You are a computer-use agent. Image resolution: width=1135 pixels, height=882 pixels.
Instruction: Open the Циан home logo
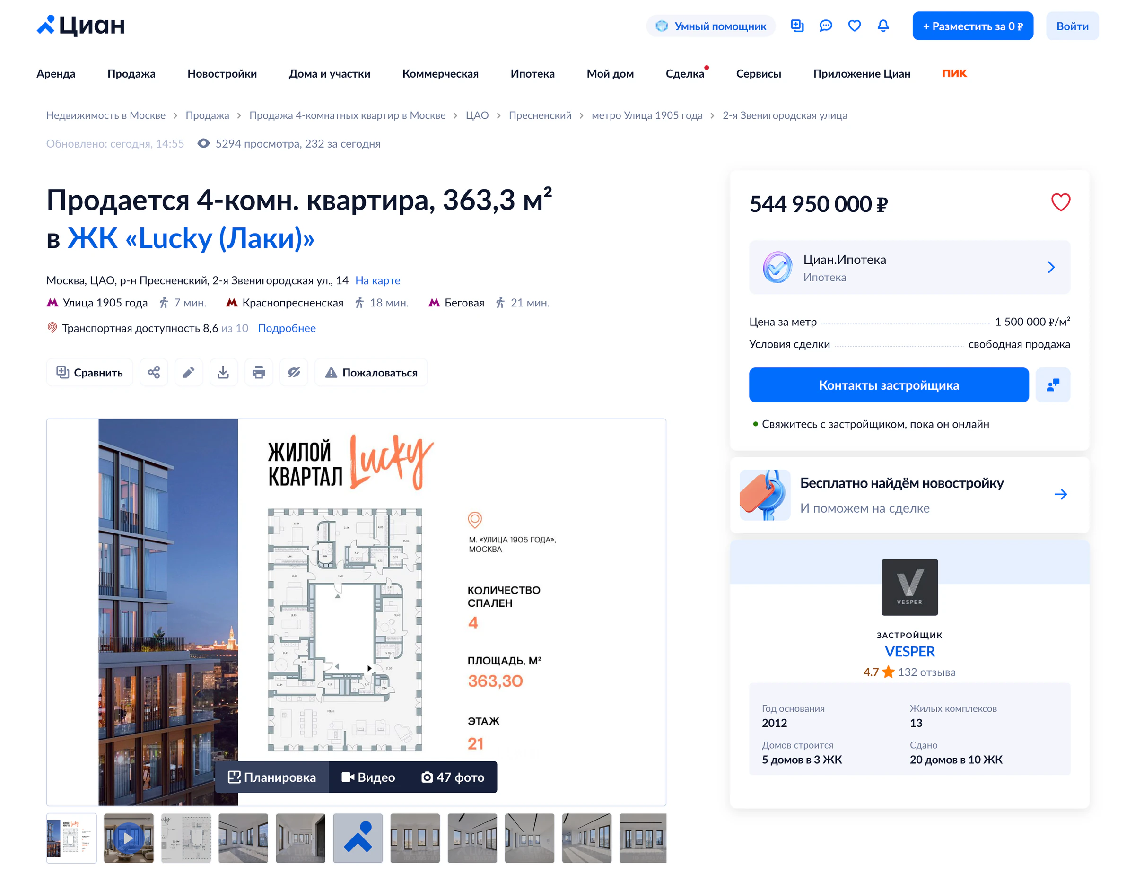[80, 26]
